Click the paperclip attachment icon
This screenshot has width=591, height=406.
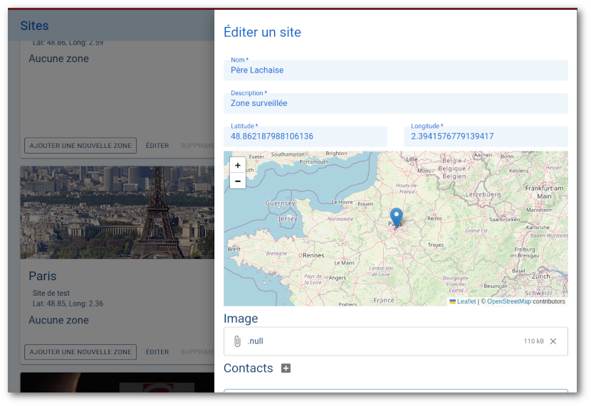[237, 341]
